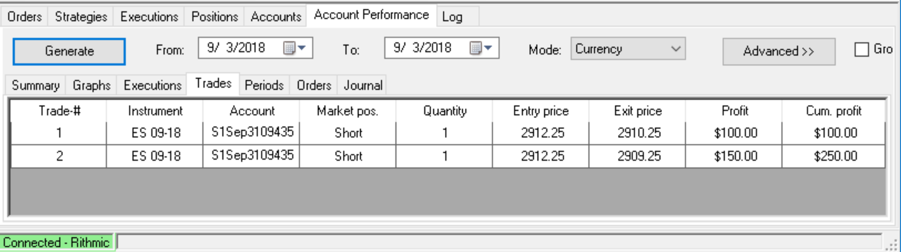
Task: Click the Generate button
Action: tap(69, 51)
